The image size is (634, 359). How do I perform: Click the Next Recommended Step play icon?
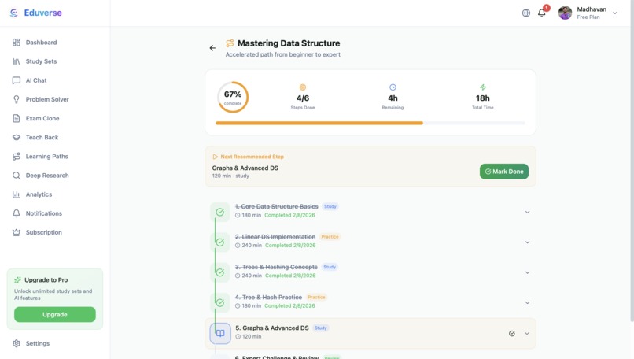click(215, 157)
